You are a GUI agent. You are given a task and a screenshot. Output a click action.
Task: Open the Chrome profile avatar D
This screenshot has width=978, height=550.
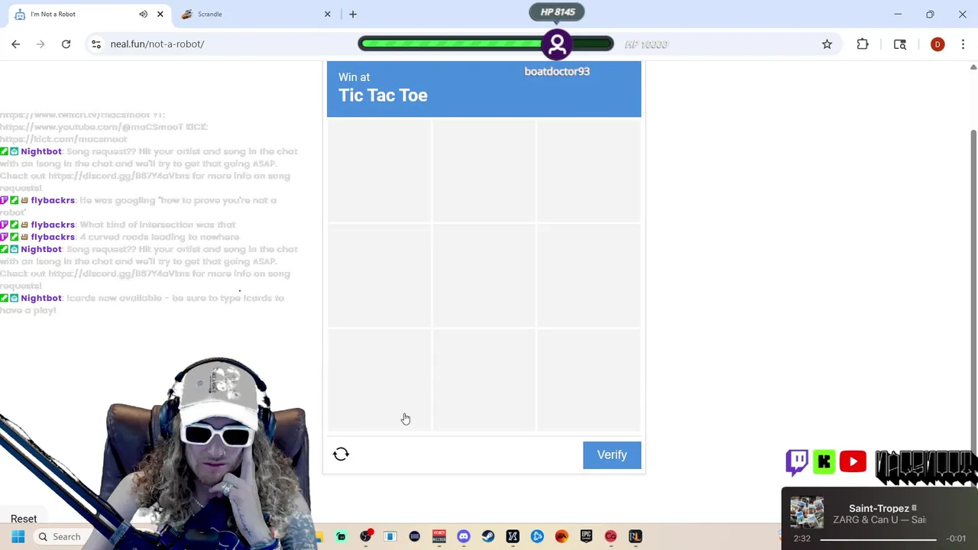[938, 44]
